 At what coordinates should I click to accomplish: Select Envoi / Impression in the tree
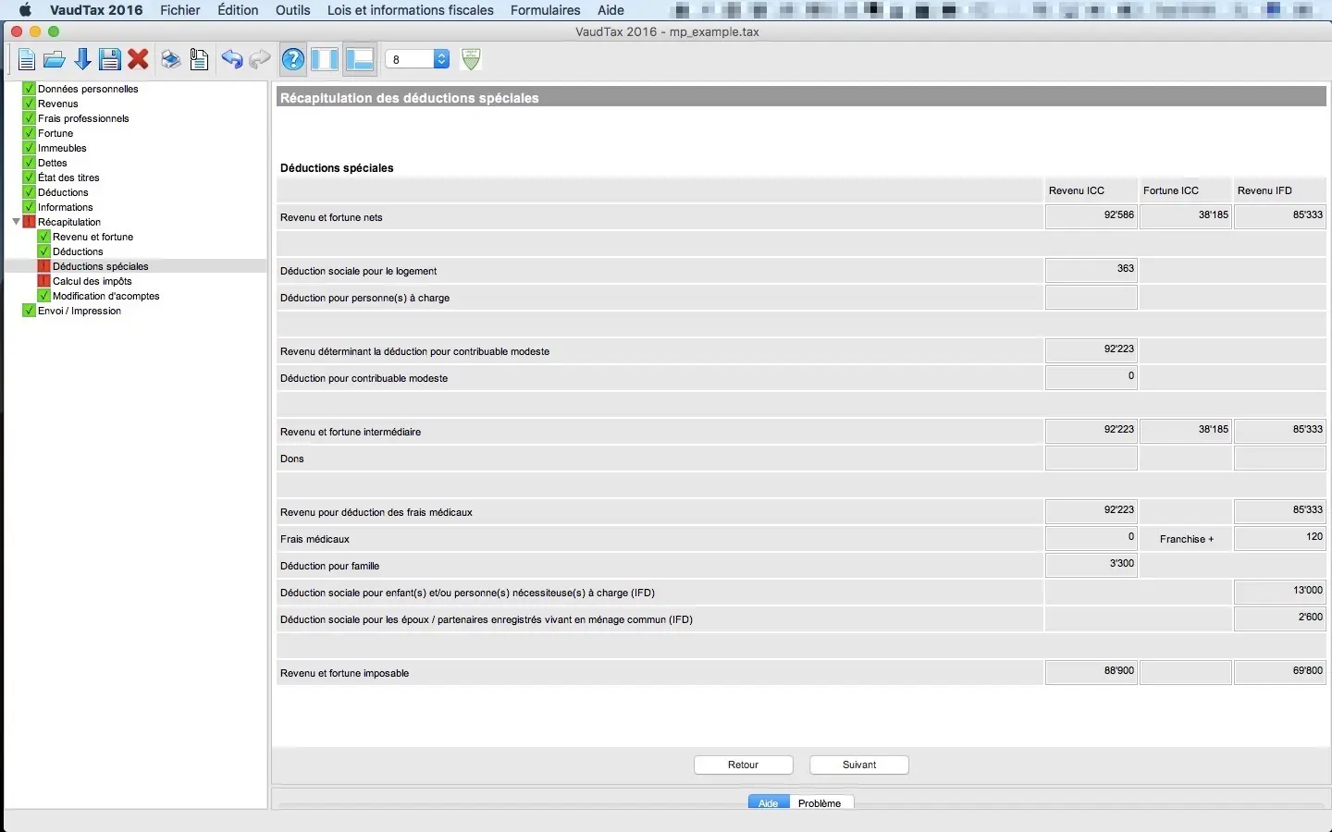[80, 311]
